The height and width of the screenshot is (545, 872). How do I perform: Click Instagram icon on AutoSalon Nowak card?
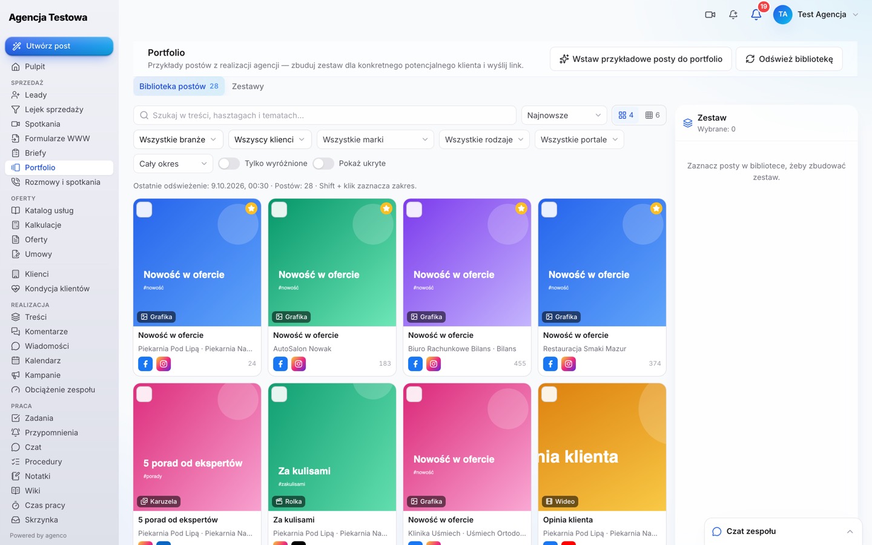click(299, 364)
